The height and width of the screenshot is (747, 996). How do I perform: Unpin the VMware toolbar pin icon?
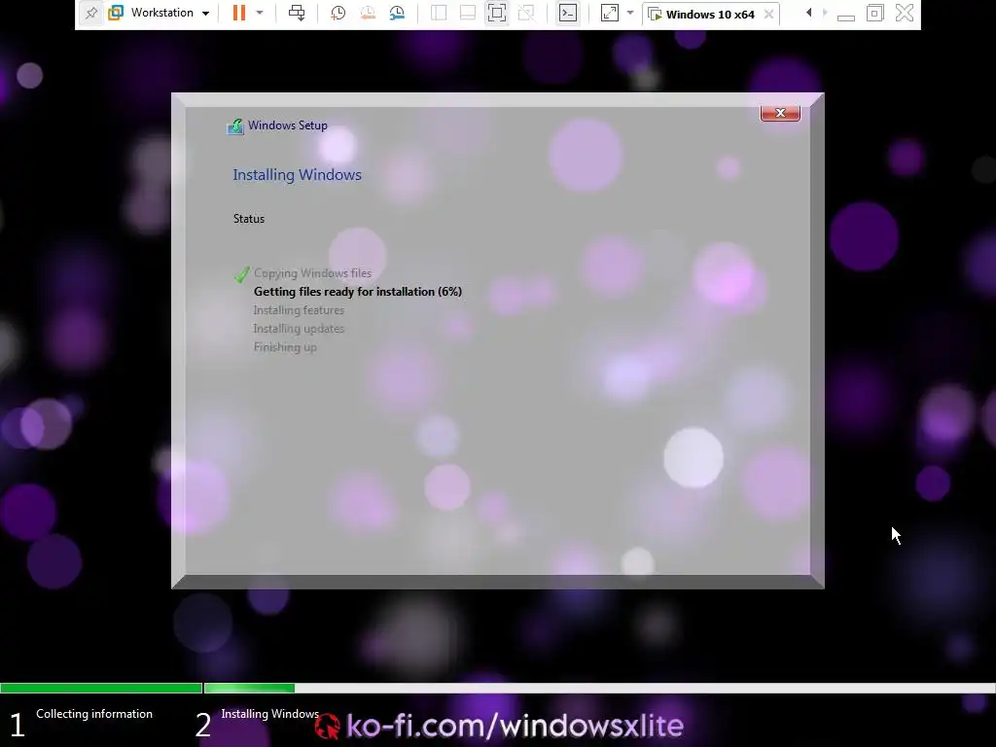[90, 13]
